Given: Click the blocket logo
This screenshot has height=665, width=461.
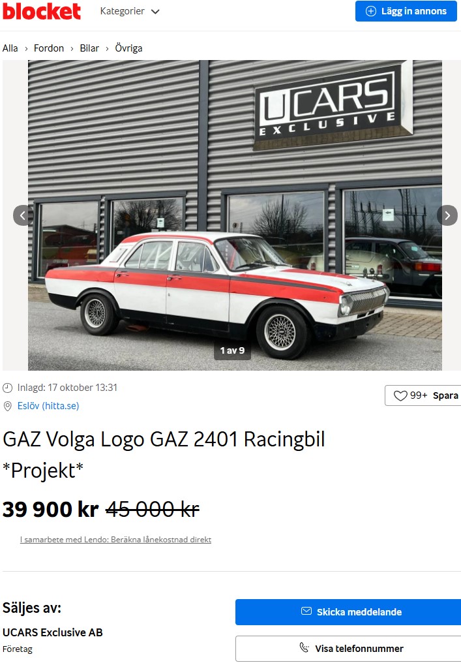Looking at the screenshot, I should click(42, 12).
